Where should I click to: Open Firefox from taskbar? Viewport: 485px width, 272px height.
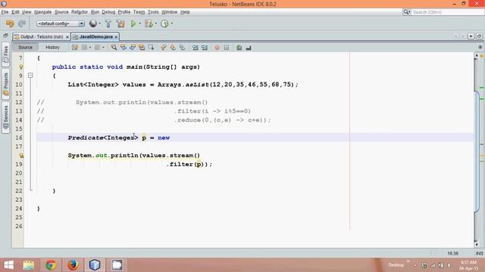tap(73, 265)
